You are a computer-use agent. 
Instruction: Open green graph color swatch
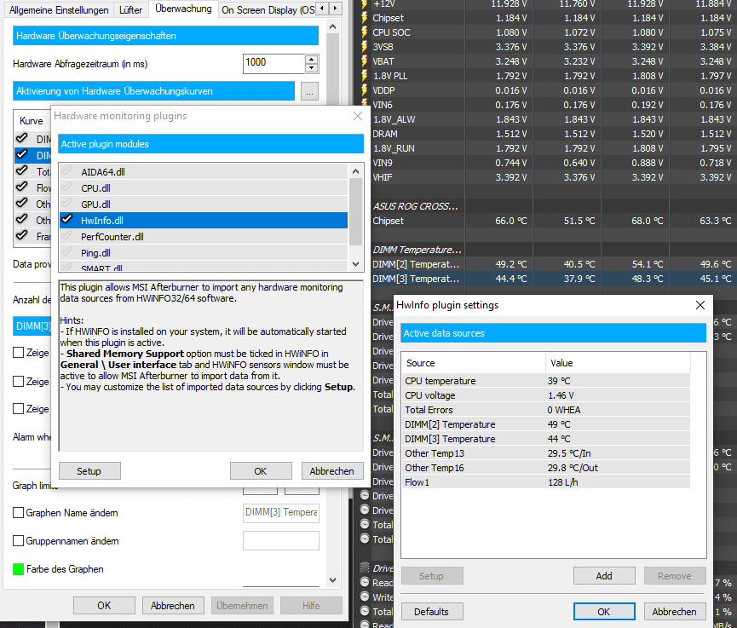click(19, 569)
